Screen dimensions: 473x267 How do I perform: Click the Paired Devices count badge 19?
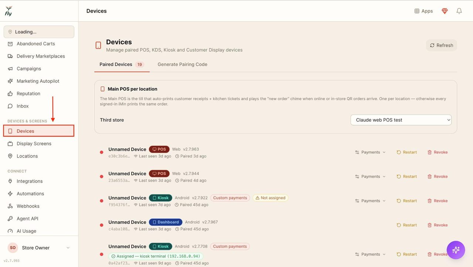point(140,65)
